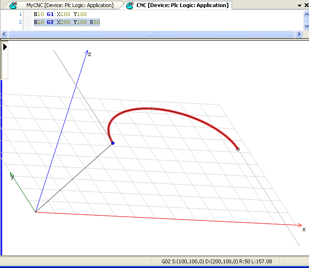Click X200 value in second line
The height and width of the screenshot is (268, 309).
(64, 22)
